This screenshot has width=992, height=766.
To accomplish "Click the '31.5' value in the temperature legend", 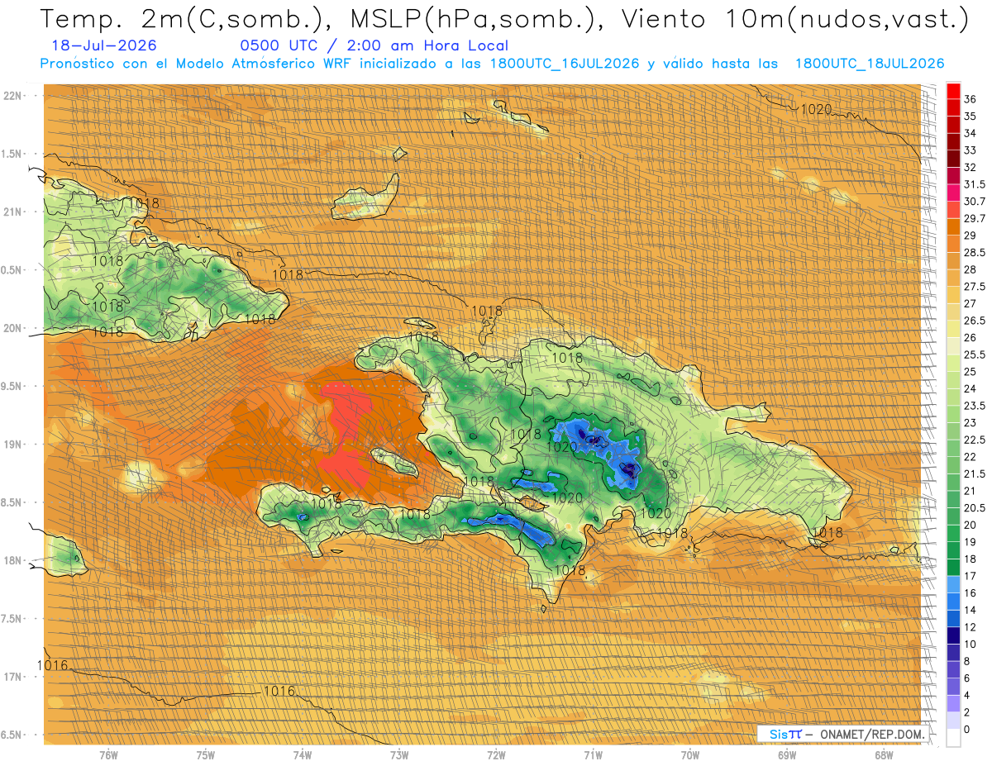I will click(x=974, y=184).
